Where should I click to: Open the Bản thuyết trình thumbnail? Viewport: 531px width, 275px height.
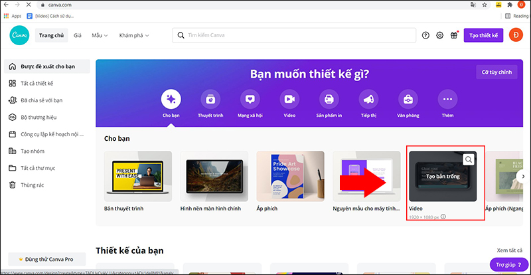(138, 176)
